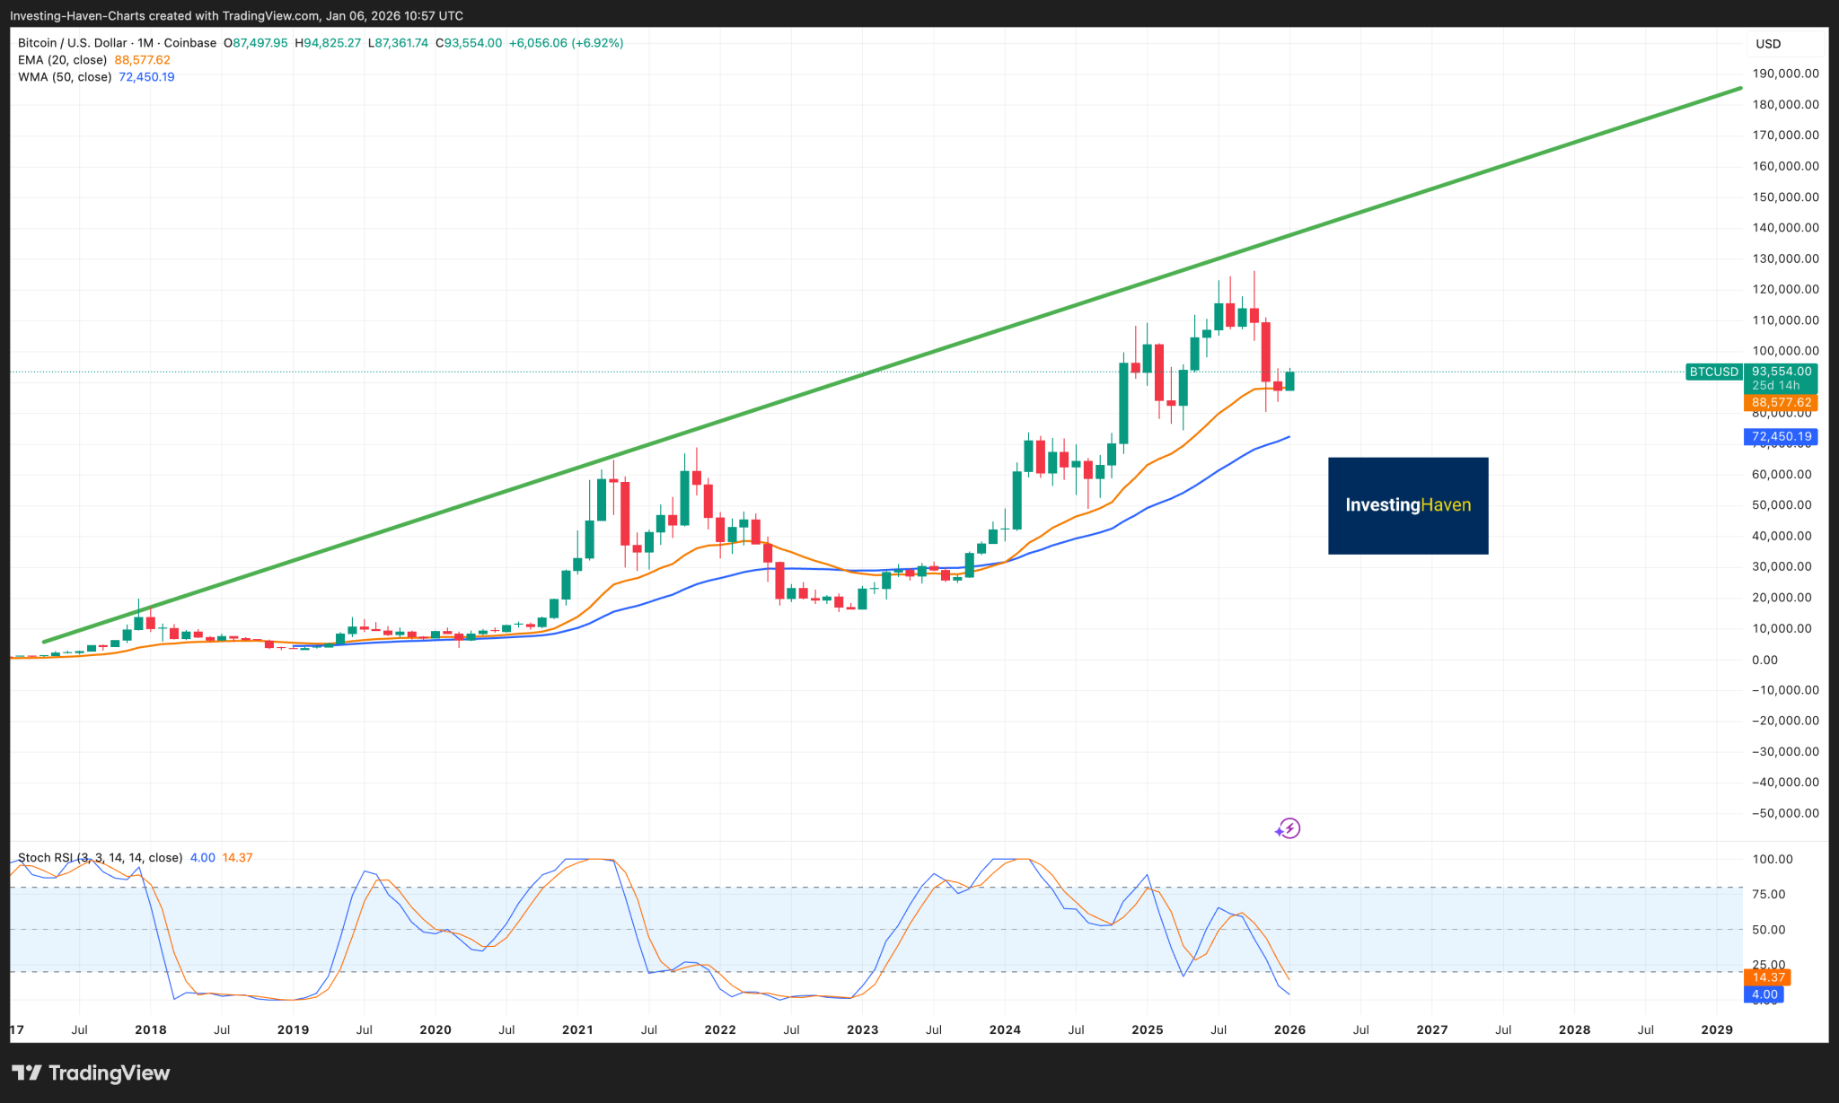Open the USD currency selector at top right
This screenshot has width=1839, height=1103.
1768,42
